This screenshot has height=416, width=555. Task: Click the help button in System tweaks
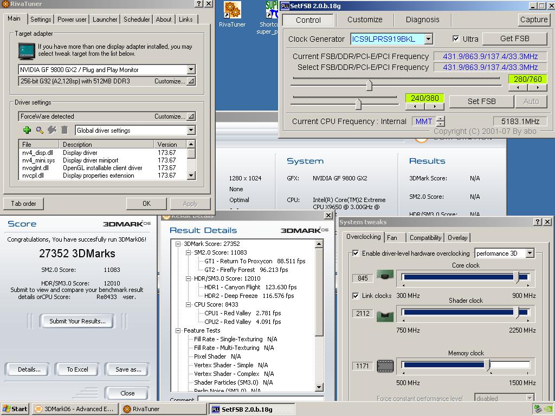[538, 222]
